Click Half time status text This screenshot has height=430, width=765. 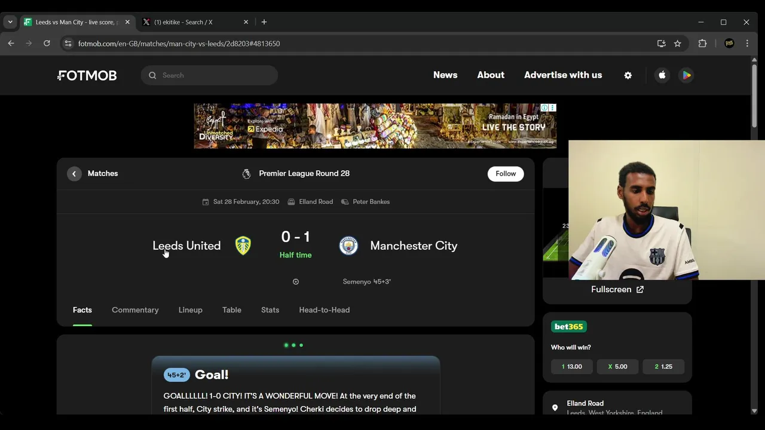point(295,255)
